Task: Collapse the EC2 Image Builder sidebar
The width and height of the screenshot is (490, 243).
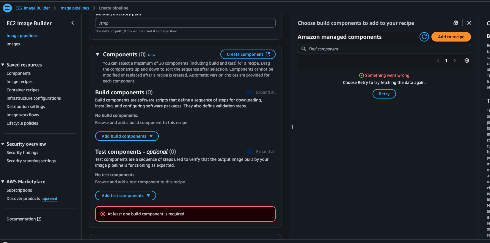Action: 73,23
